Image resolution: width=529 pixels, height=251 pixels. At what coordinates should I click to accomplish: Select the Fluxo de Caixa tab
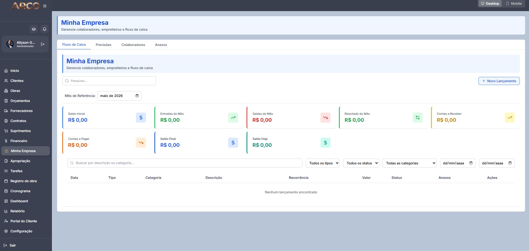74,45
